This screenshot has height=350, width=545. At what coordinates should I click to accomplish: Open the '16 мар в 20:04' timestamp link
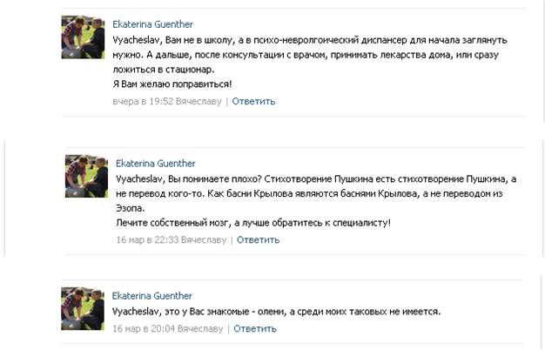144,329
